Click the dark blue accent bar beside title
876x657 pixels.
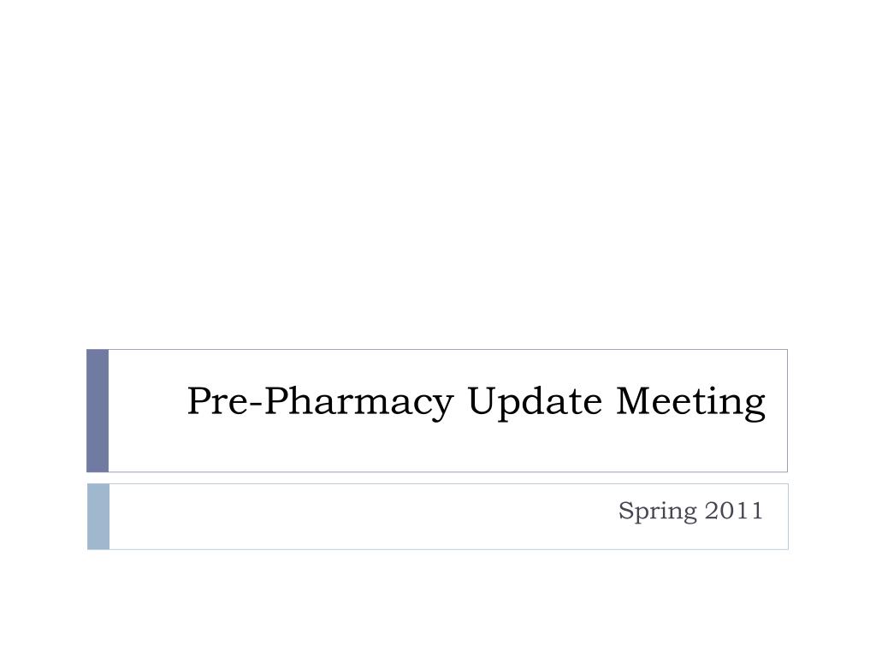98,410
